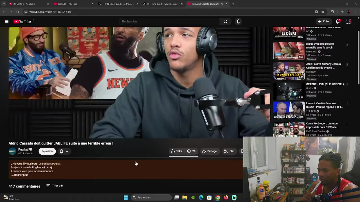Open Chrome profile avatar

coord(349,12)
